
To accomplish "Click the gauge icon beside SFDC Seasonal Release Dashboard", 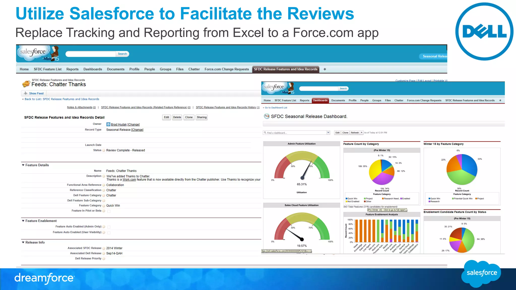I will pos(267,116).
